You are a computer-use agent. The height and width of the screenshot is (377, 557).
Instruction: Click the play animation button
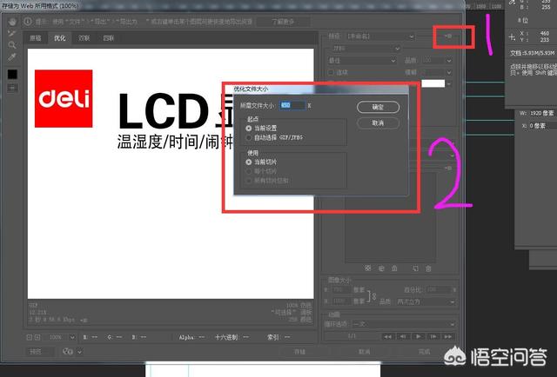tap(419, 335)
